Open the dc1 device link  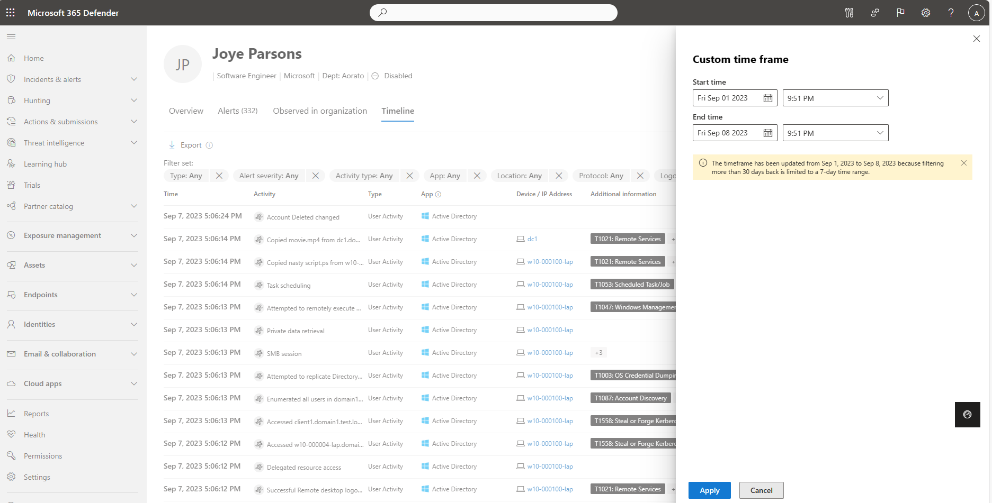pyautogui.click(x=532, y=239)
